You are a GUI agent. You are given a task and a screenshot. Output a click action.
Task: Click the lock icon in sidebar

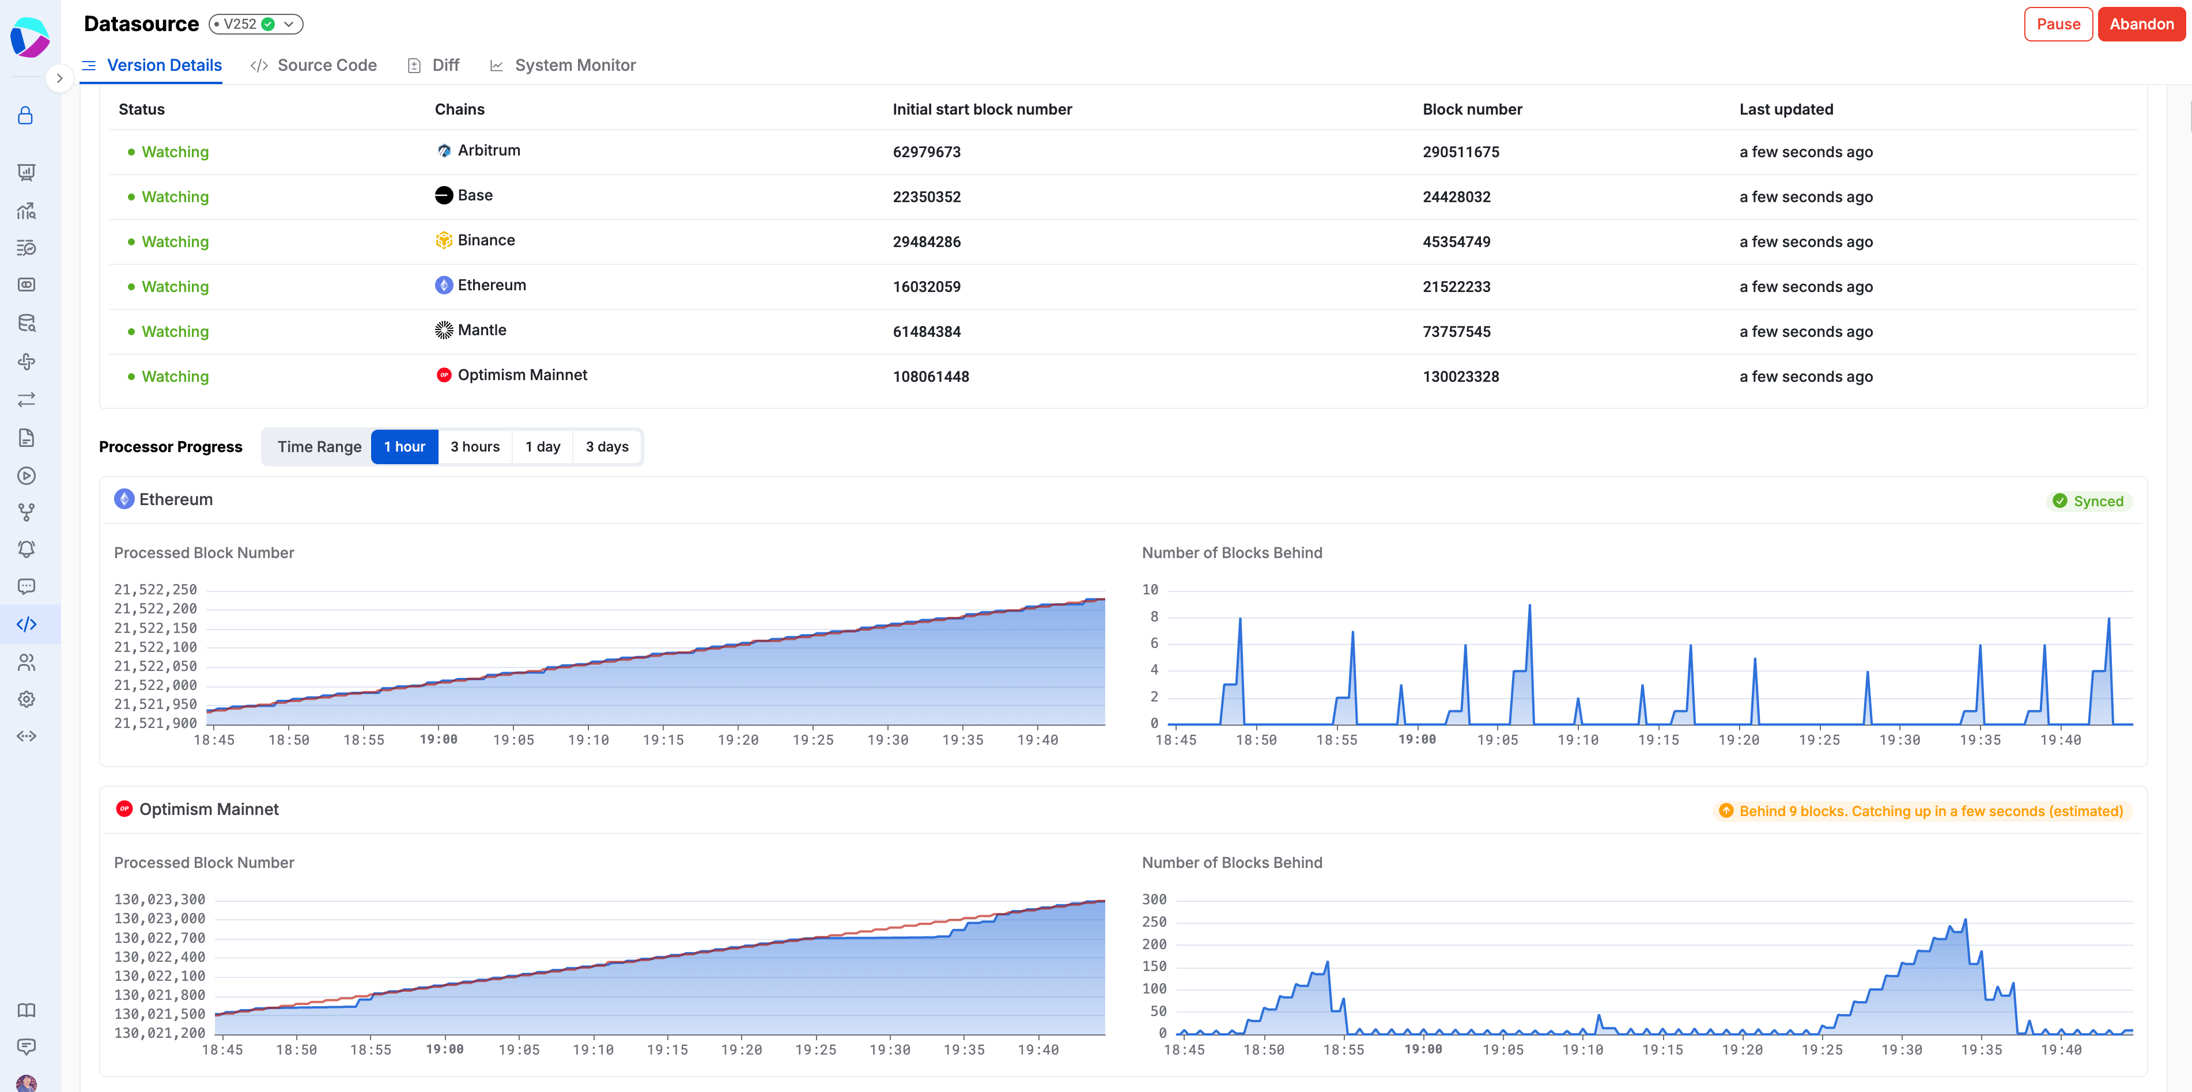(25, 116)
